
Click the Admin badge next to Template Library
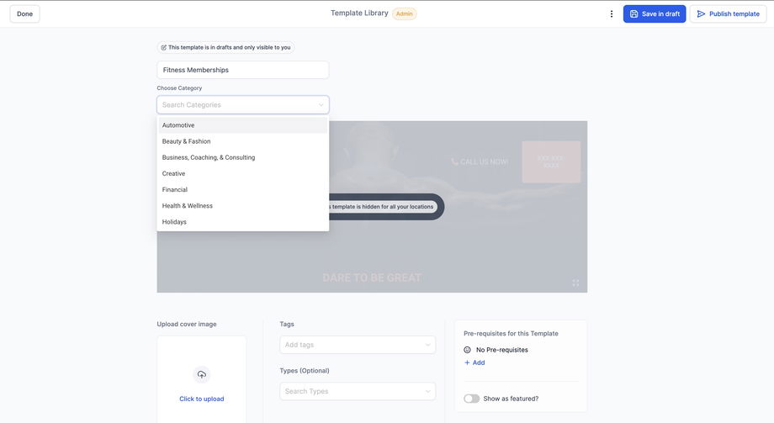tap(405, 13)
